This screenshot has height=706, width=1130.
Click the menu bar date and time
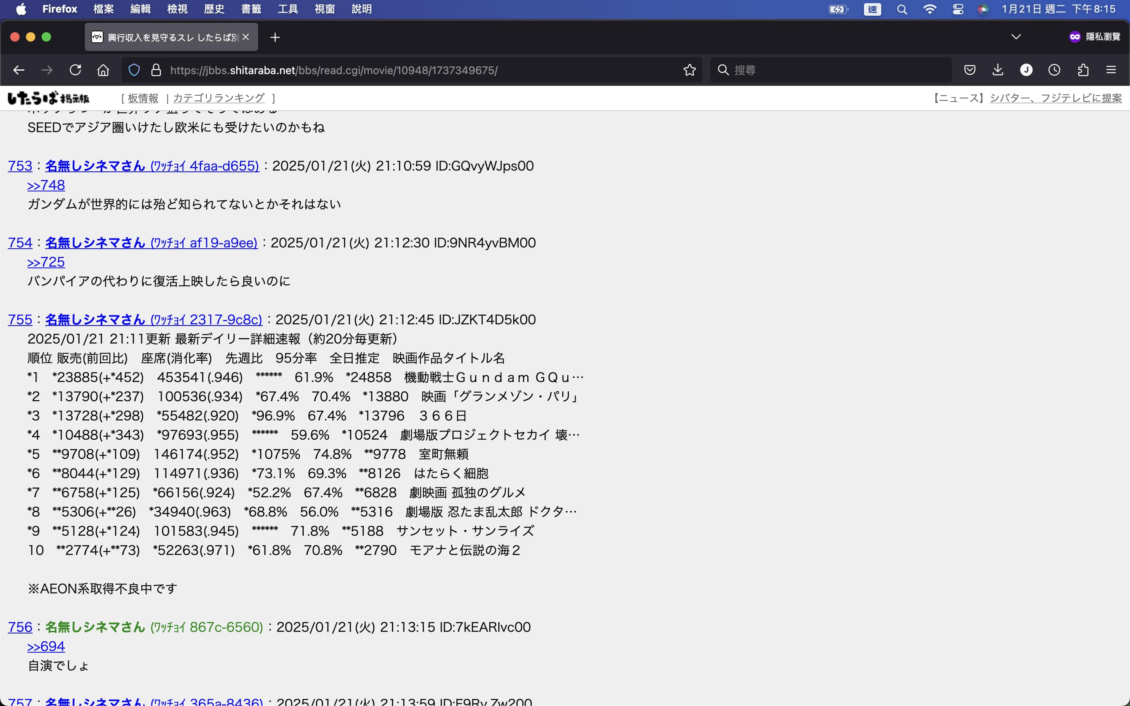pyautogui.click(x=1059, y=9)
